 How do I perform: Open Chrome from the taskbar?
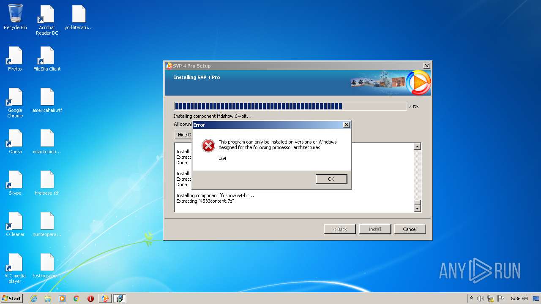77,299
